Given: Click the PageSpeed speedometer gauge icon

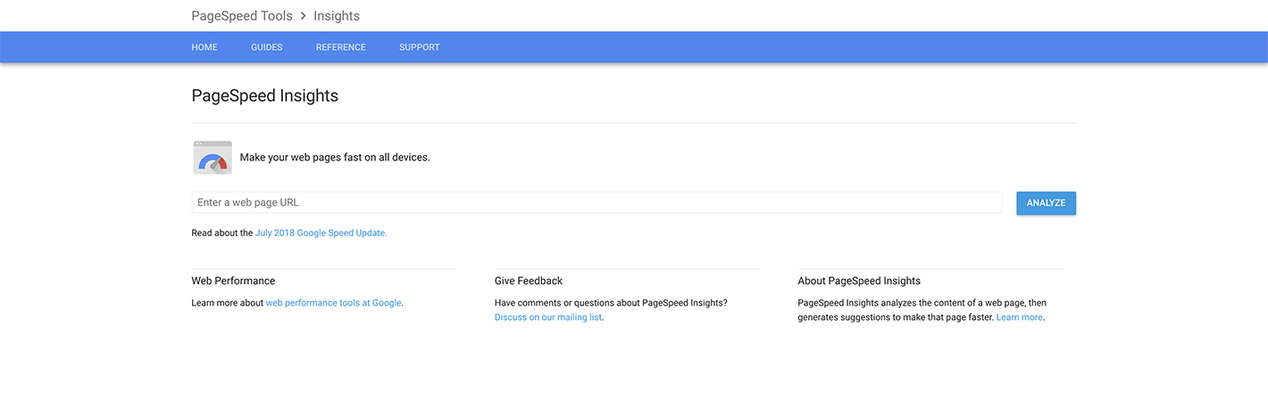Looking at the screenshot, I should tap(213, 158).
